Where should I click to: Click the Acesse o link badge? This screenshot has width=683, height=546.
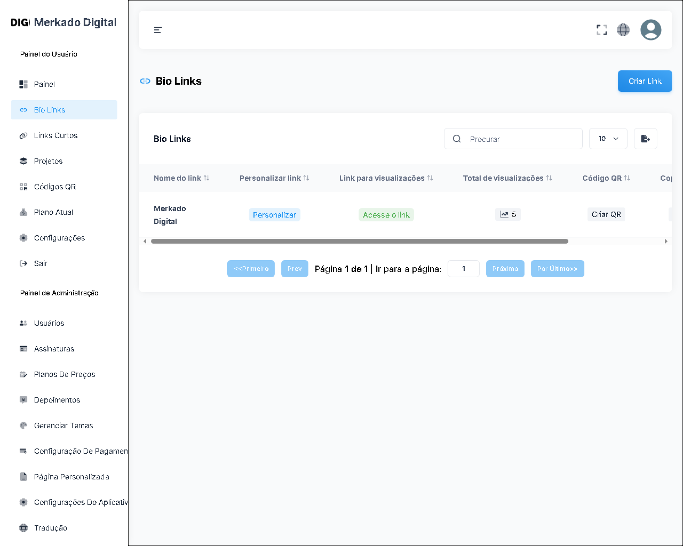pos(386,215)
